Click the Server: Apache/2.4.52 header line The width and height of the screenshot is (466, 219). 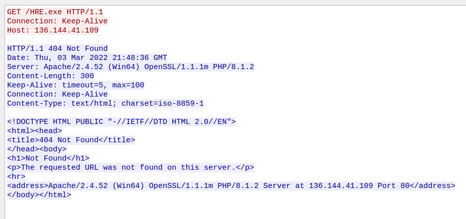pos(130,67)
